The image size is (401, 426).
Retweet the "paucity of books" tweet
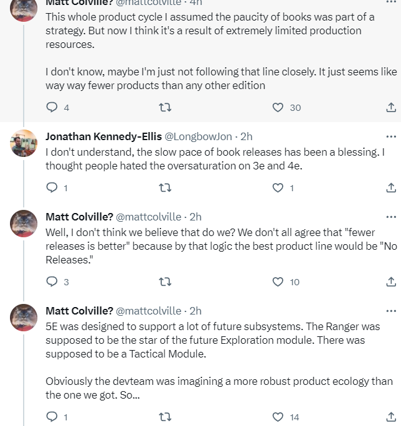(165, 107)
